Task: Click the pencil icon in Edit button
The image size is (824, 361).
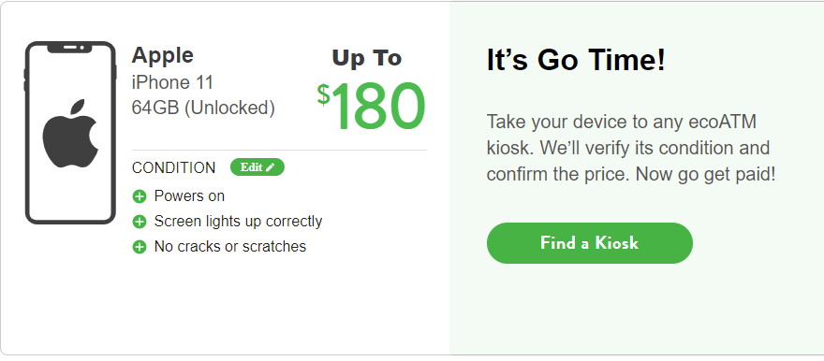Action: tap(270, 167)
